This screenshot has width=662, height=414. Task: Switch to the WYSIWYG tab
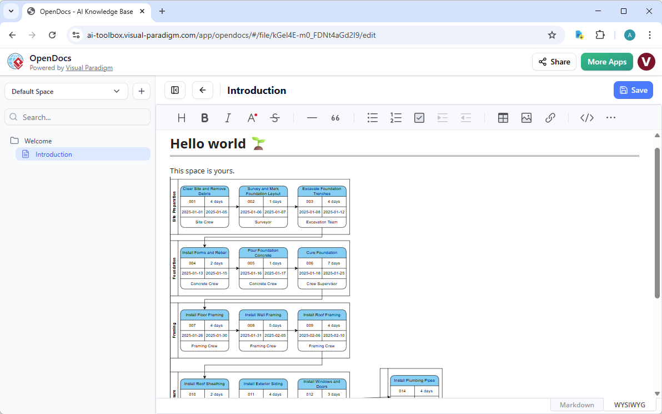(629, 405)
